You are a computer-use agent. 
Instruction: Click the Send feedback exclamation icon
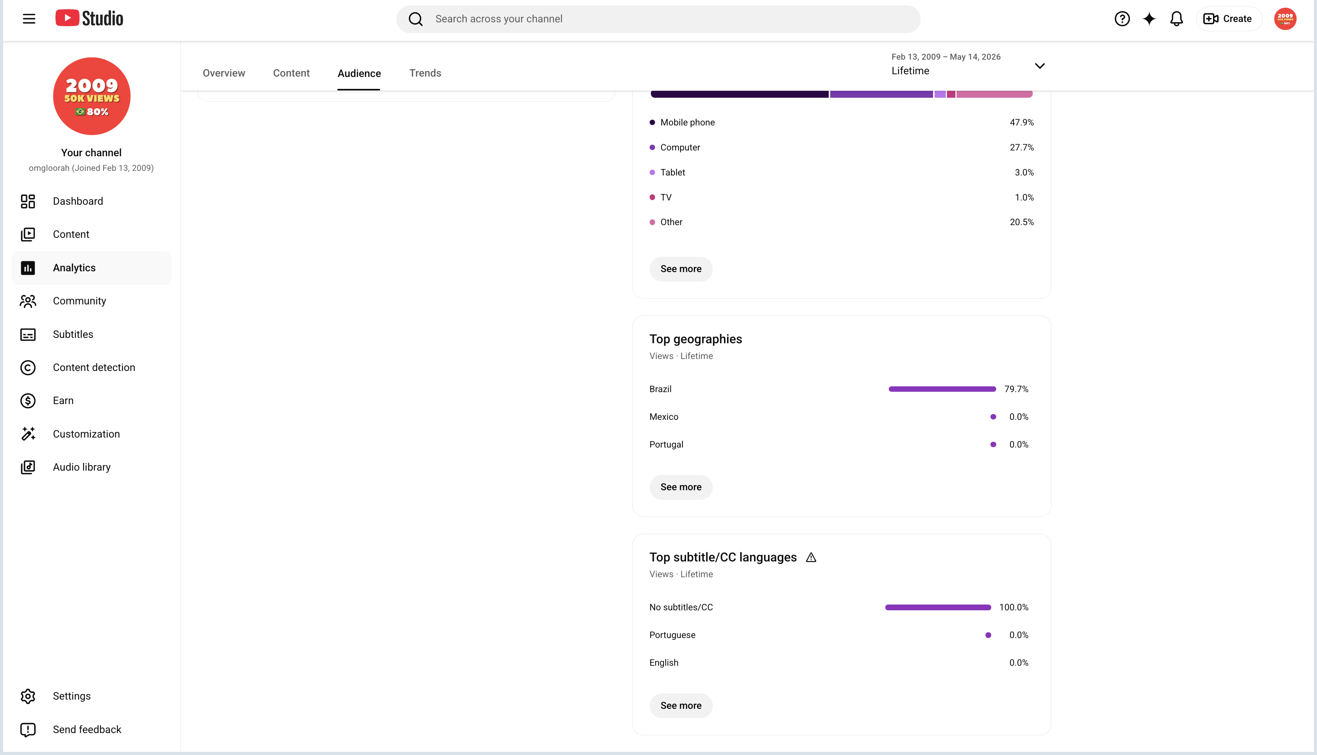click(28, 730)
